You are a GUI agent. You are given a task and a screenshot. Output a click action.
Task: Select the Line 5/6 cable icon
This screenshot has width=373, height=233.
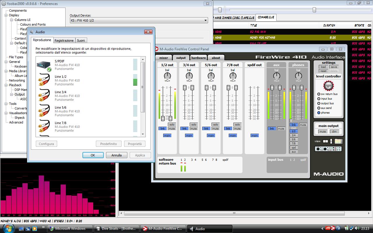44,111
